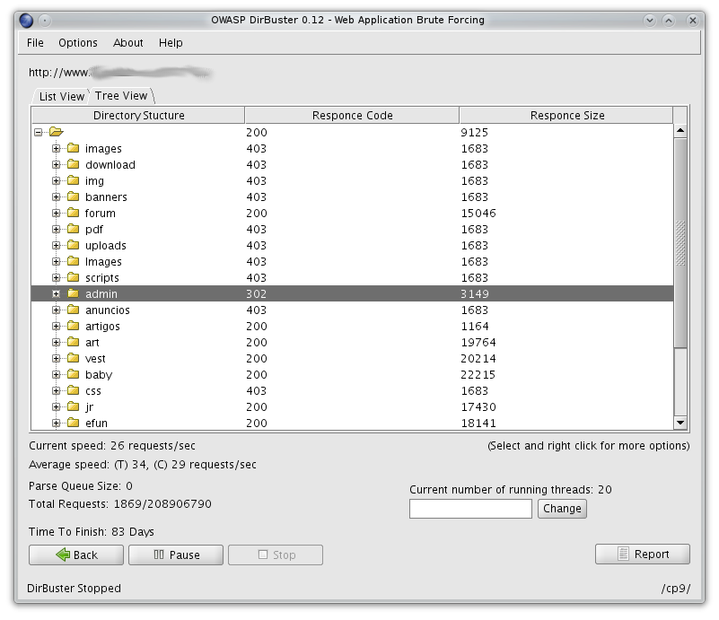This screenshot has width=719, height=620.
Task: Open the File menu
Action: [x=35, y=42]
